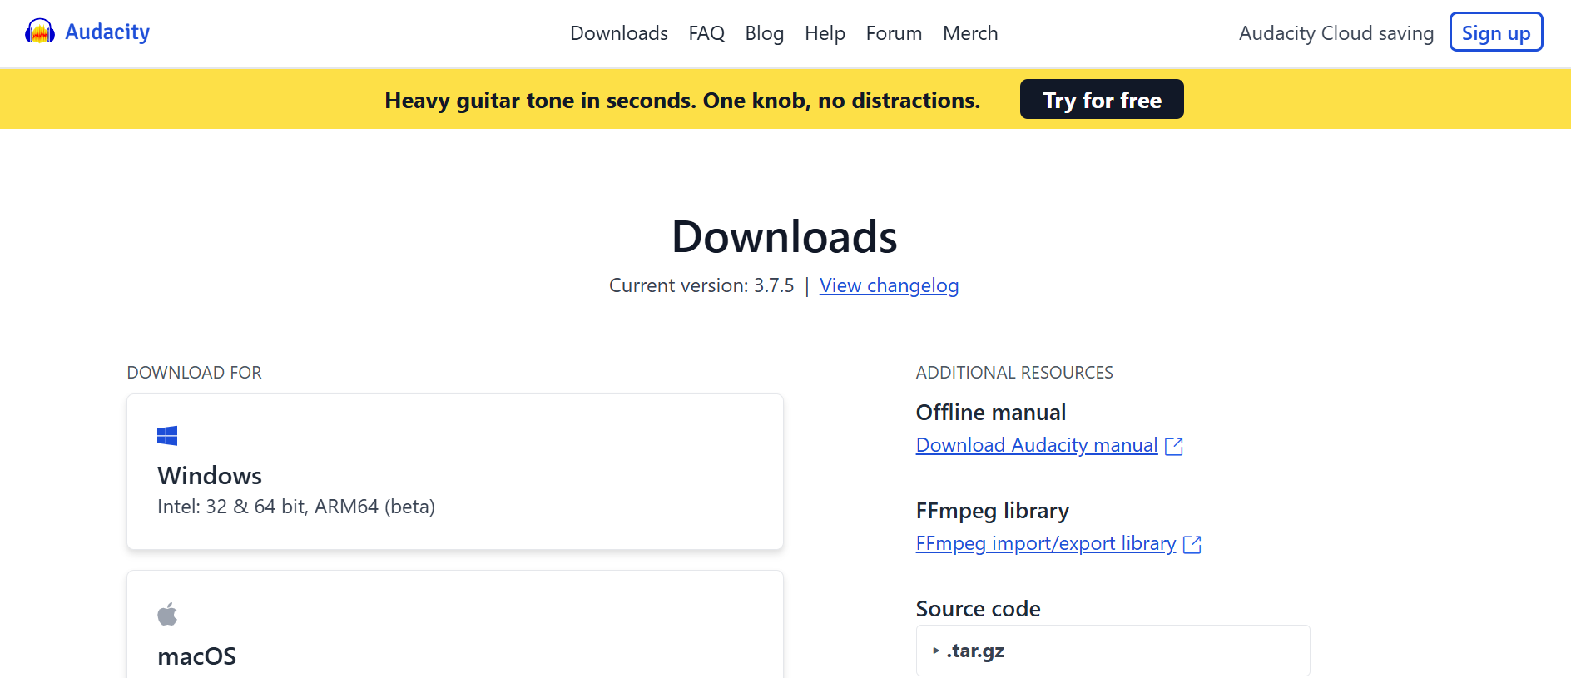
Task: Click Download Audacity manual link
Action: tap(1036, 445)
